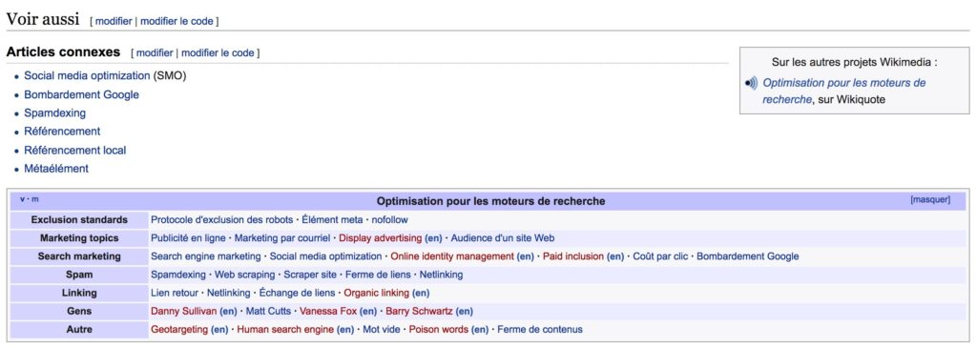Viewport: 977px width, 347px height.
Task: Open the Référencement local link
Action: click(74, 150)
